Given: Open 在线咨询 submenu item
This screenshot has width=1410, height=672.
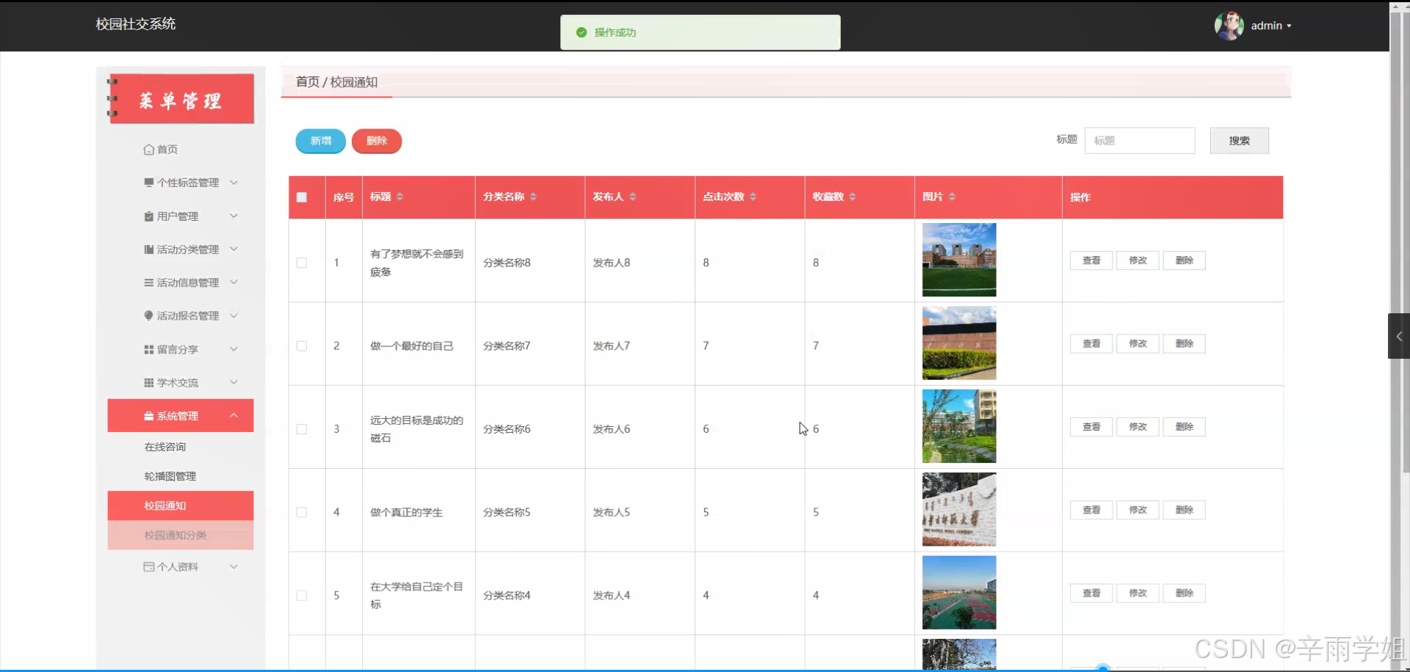Looking at the screenshot, I should 181,447.
